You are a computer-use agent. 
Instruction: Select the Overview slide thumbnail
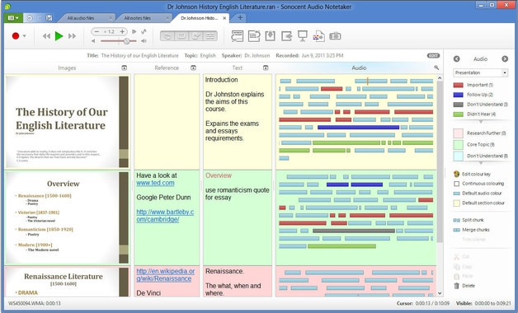coord(67,217)
